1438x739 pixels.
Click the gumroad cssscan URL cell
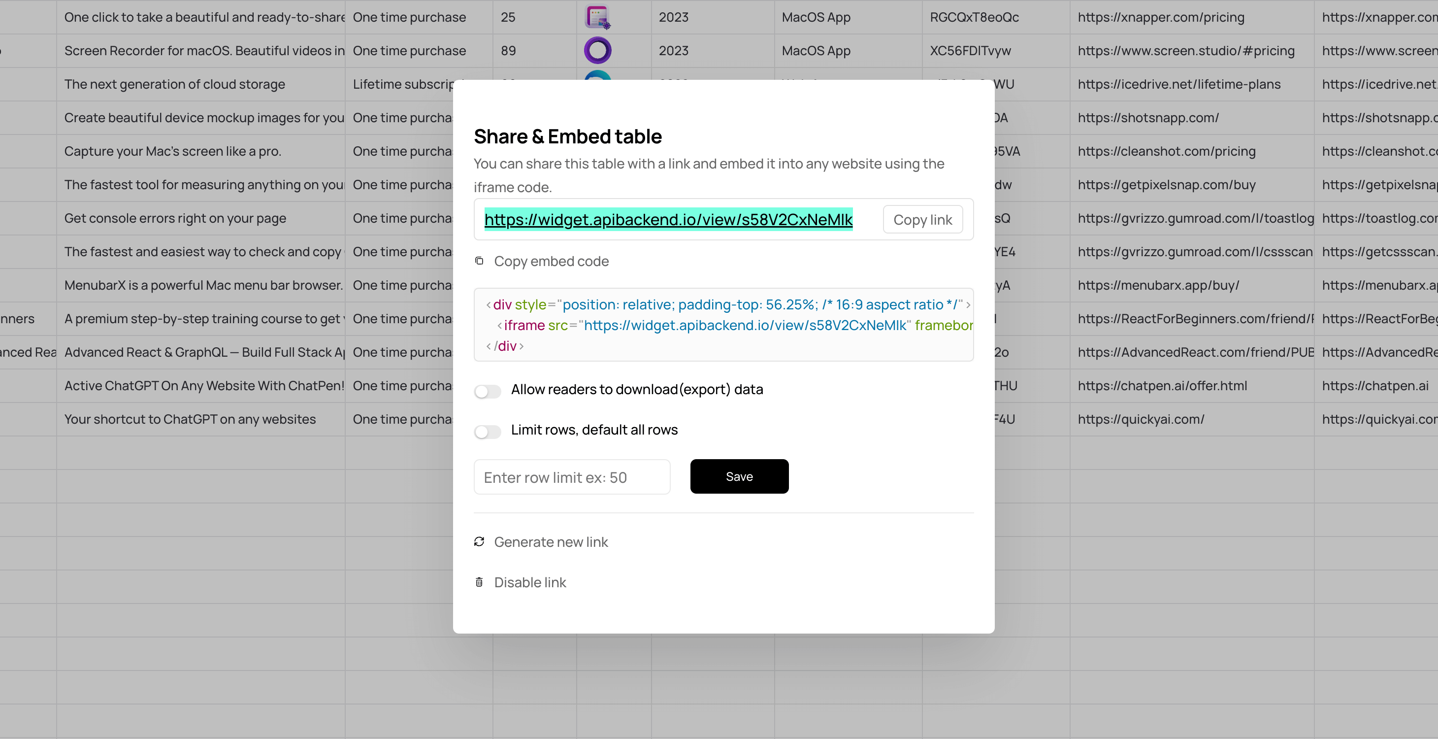(x=1192, y=252)
